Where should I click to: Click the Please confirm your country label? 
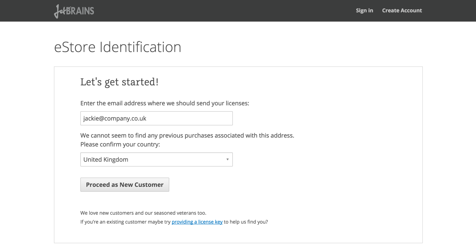tap(120, 144)
